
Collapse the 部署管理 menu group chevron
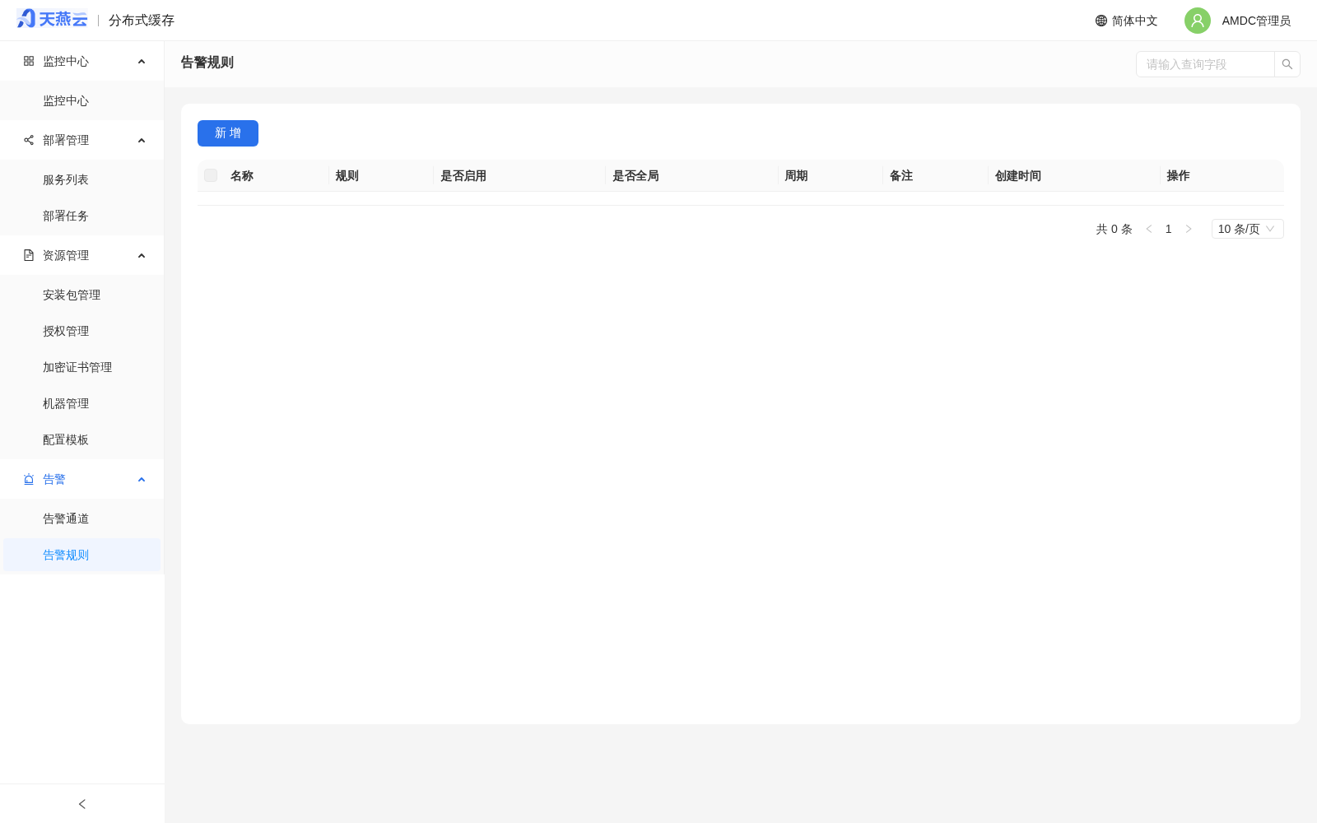click(x=142, y=140)
